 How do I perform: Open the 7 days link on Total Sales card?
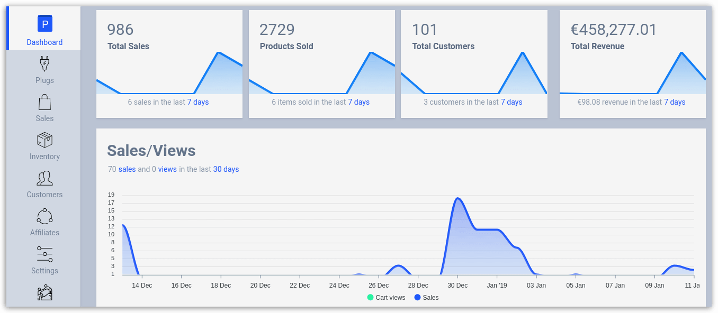click(198, 102)
